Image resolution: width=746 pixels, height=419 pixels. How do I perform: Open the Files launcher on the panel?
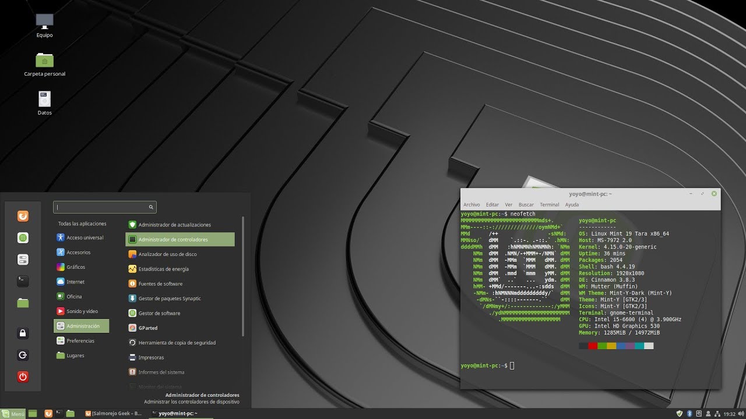click(x=70, y=414)
